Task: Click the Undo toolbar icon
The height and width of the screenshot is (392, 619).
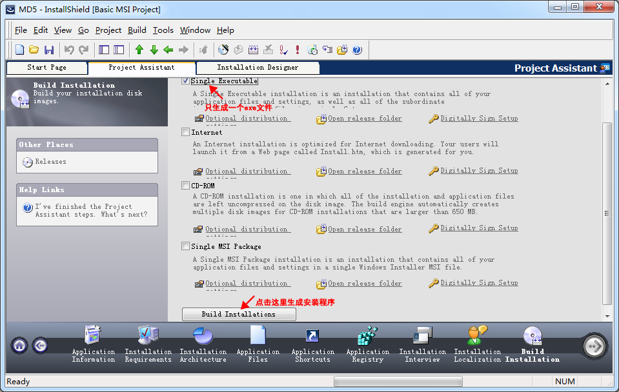Action: click(x=69, y=50)
